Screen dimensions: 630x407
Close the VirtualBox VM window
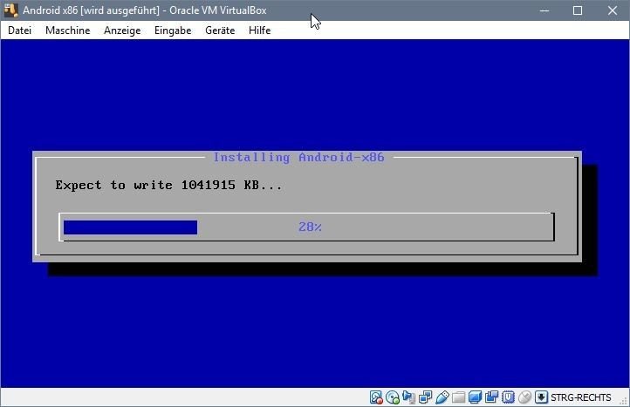(x=613, y=10)
